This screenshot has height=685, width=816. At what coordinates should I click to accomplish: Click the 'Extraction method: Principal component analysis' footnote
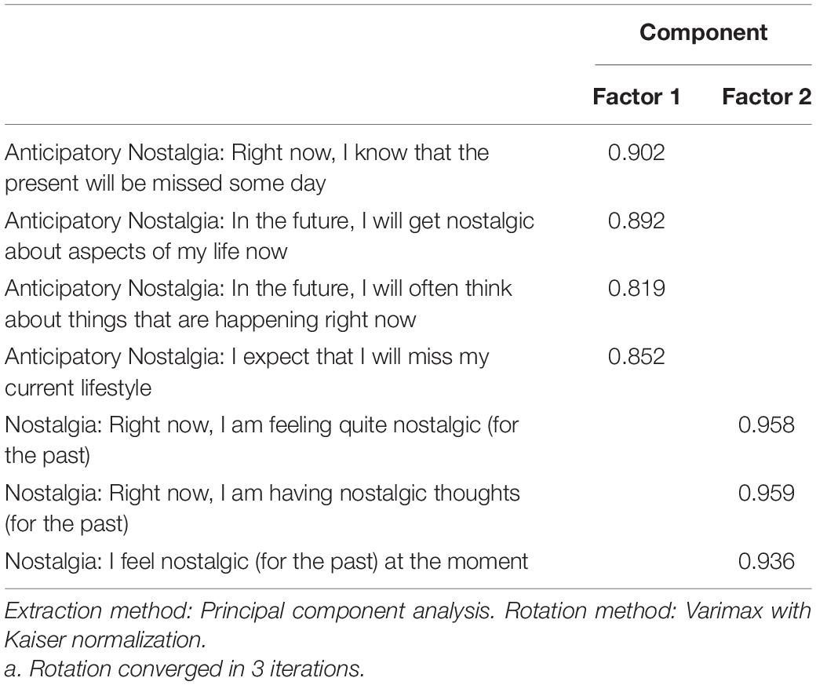pos(250,610)
